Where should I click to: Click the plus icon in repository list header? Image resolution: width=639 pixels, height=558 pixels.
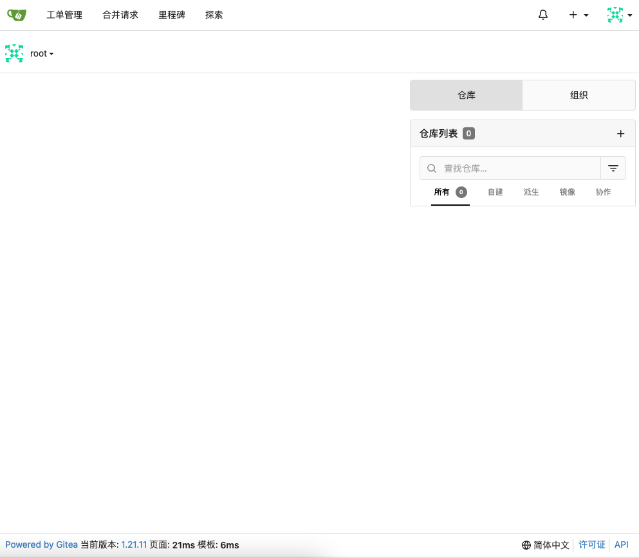point(620,134)
